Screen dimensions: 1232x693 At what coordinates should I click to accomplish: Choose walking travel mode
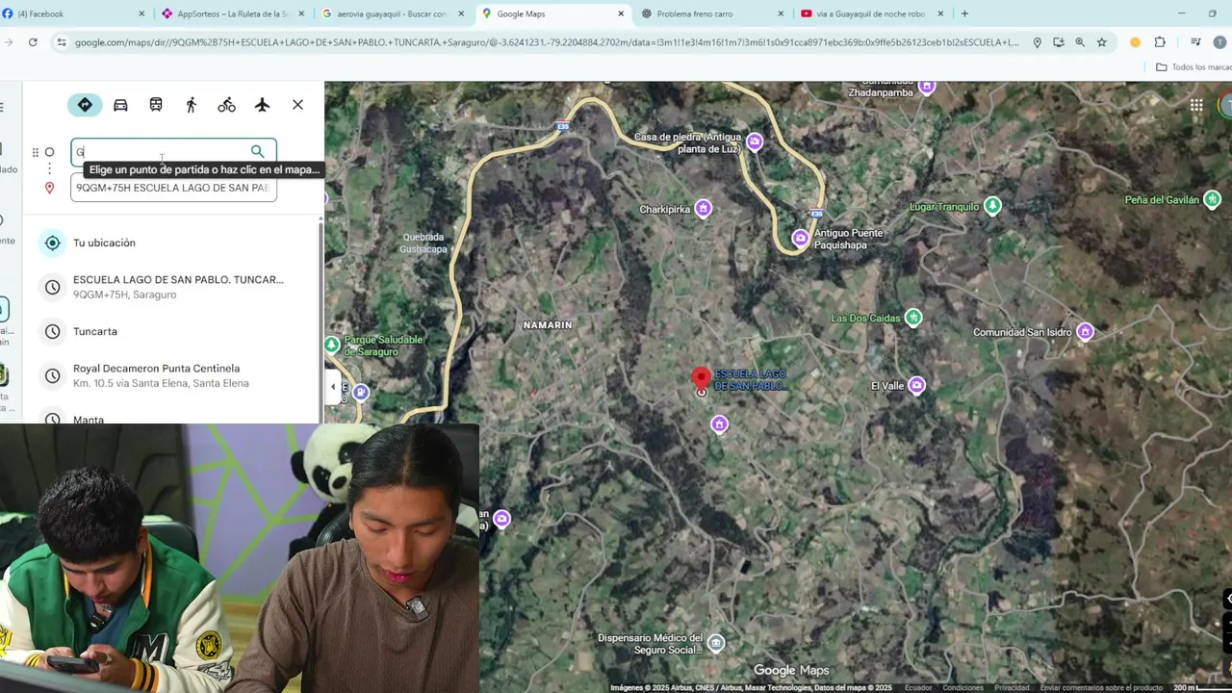pyautogui.click(x=191, y=105)
